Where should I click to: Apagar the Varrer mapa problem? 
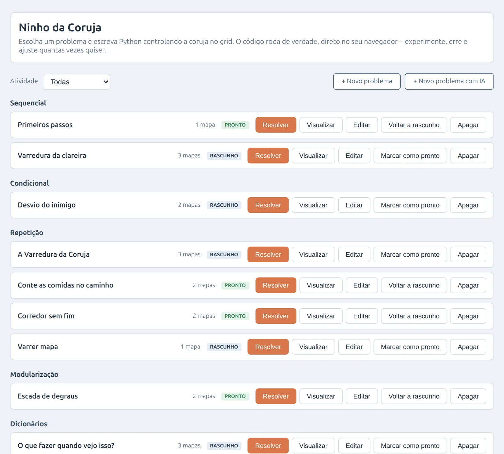(x=468, y=347)
